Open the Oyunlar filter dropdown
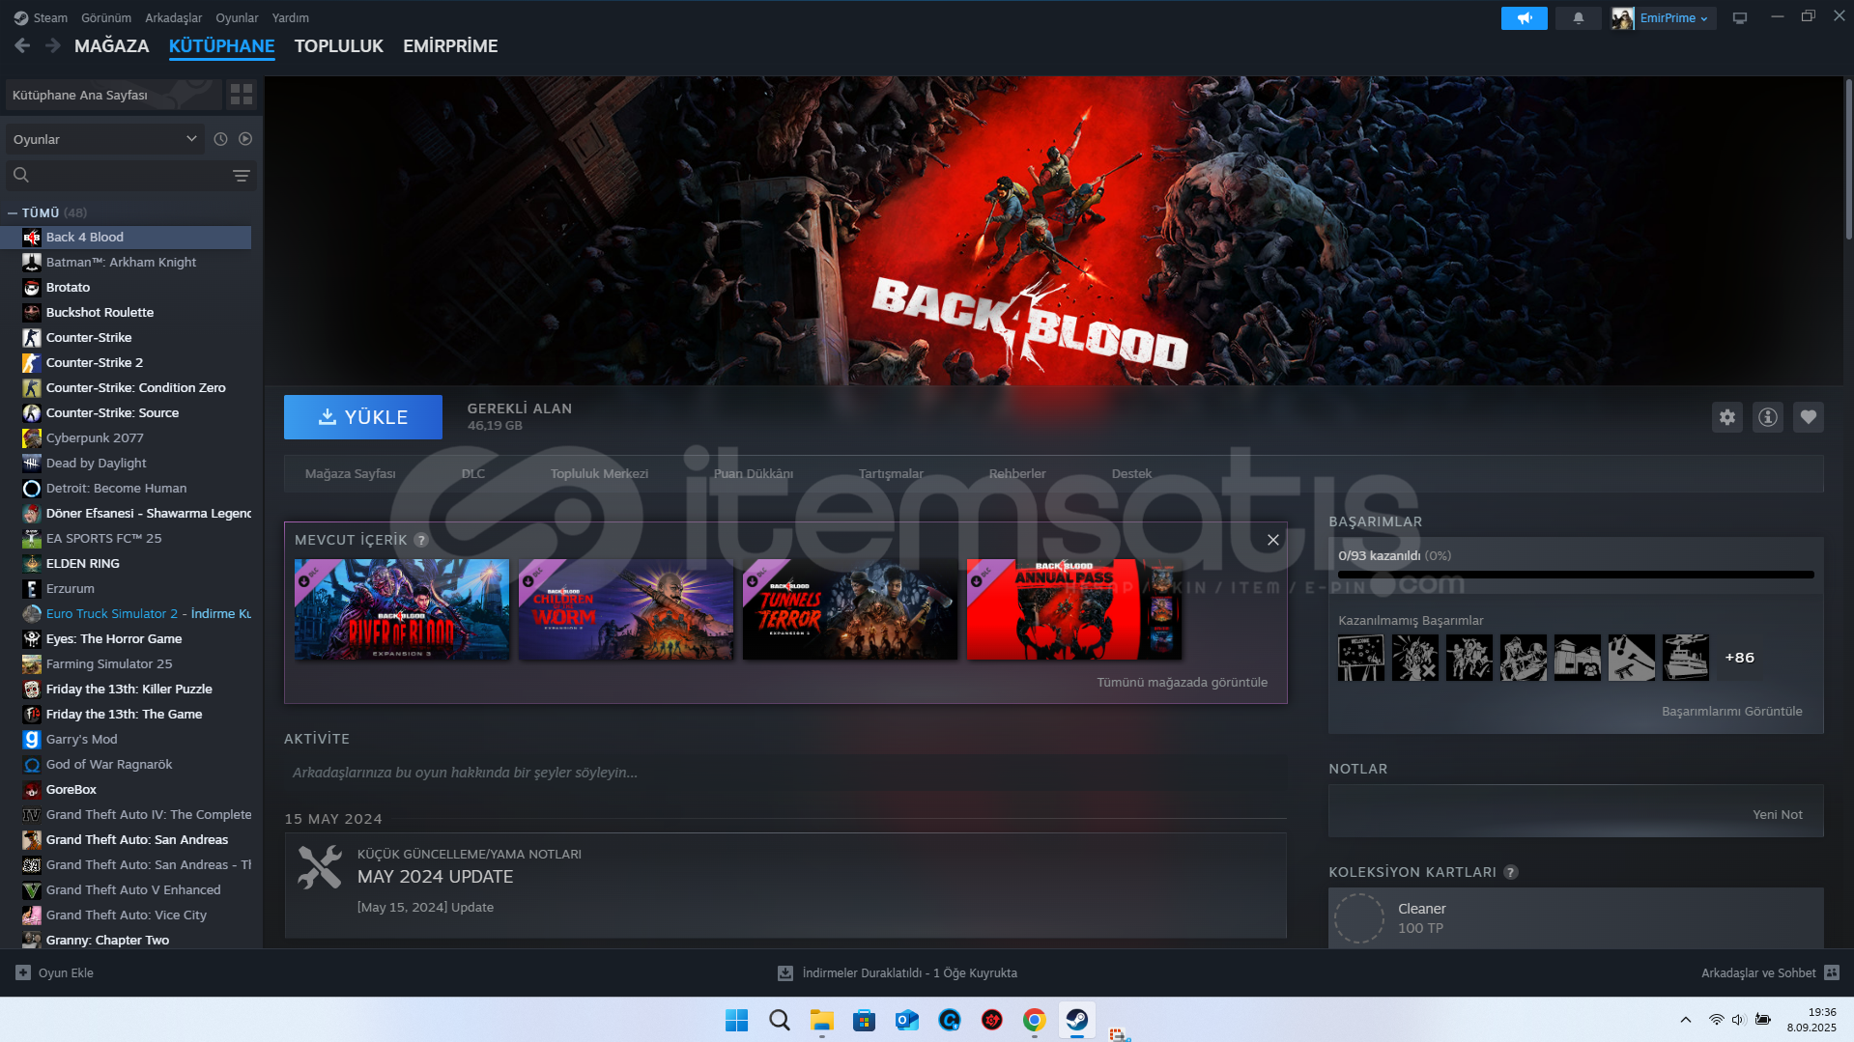The width and height of the screenshot is (1854, 1042). pyautogui.click(x=104, y=139)
